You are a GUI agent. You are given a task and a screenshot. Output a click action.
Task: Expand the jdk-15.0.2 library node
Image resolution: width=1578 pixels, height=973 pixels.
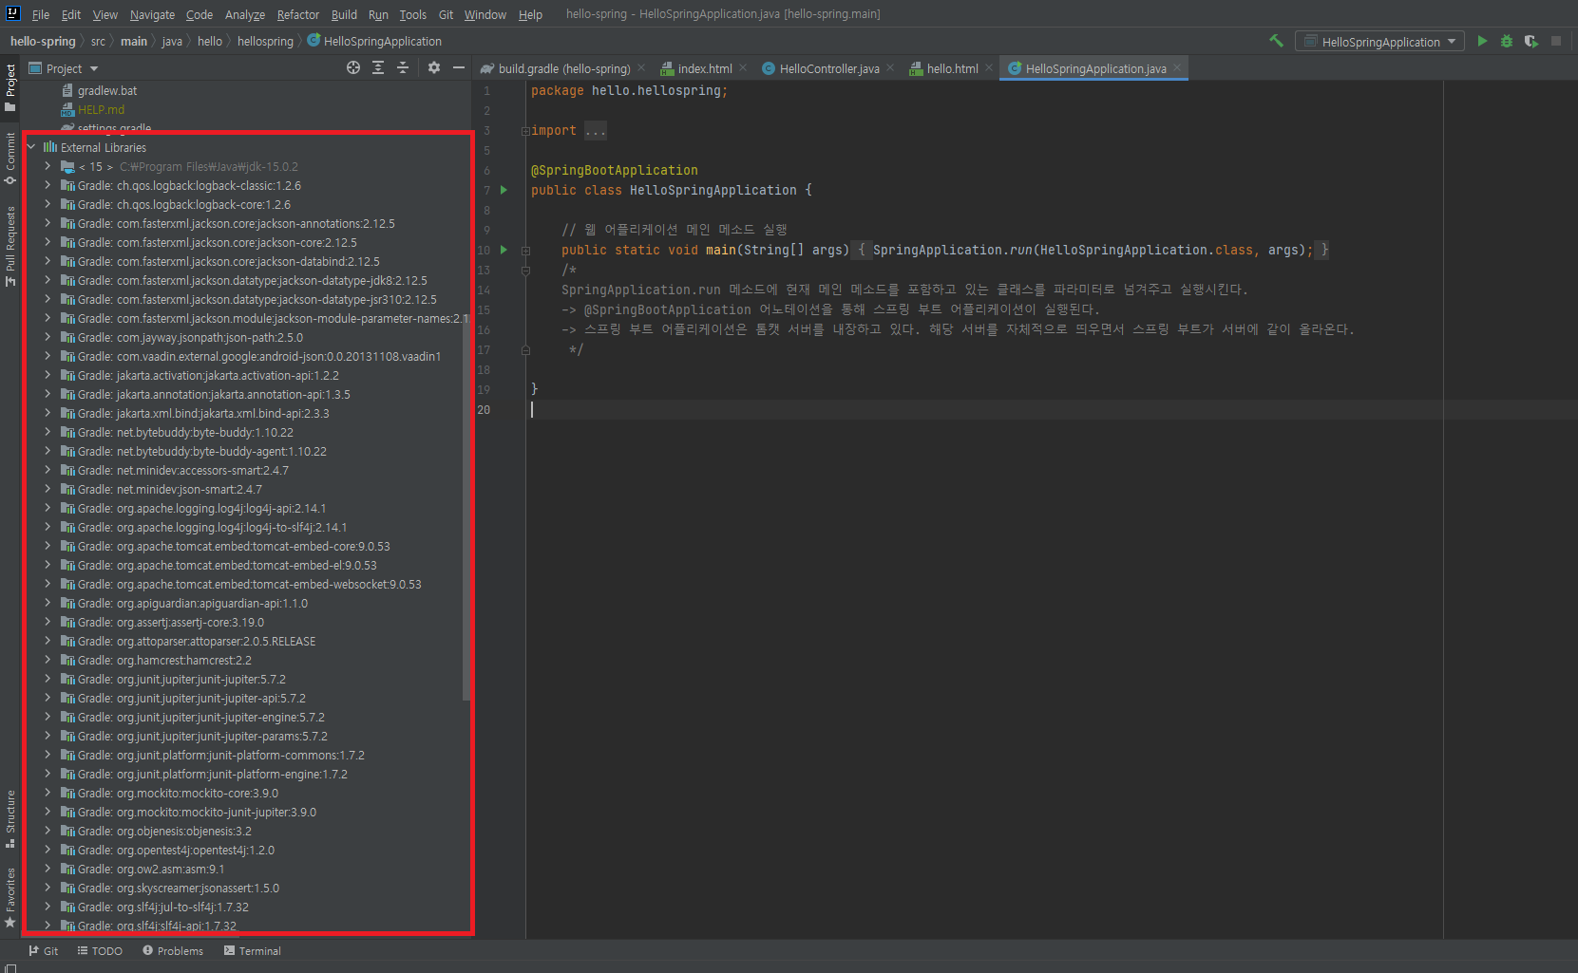tap(48, 166)
